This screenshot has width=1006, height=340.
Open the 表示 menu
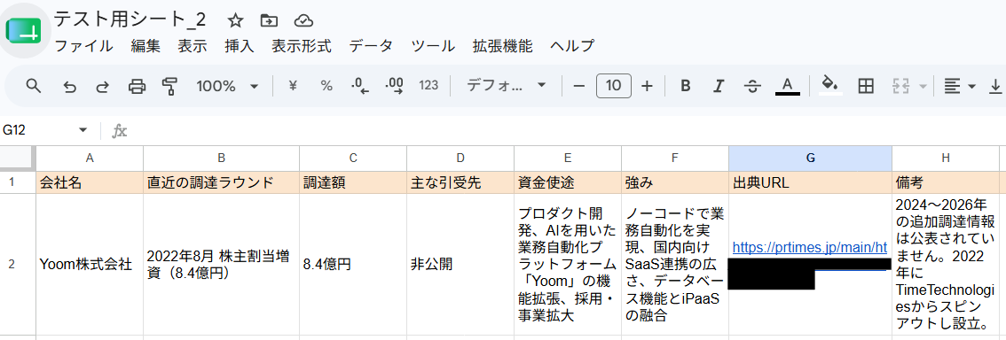193,46
